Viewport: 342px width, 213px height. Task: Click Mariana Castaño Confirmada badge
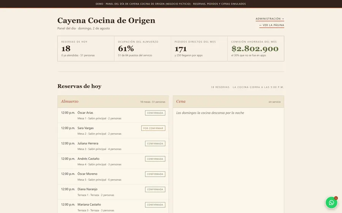(x=155, y=205)
